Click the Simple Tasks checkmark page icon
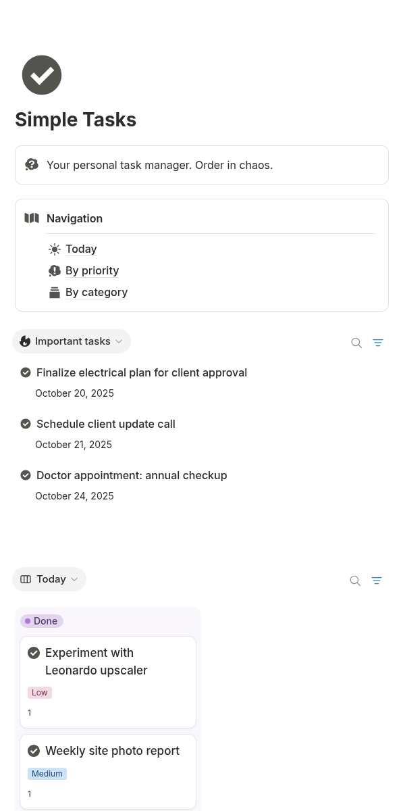Viewport: 405px width, 811px height. click(x=42, y=75)
